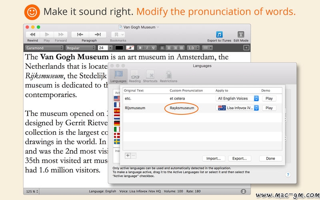Click the Voice: Lisa Infovox status entry
The height and width of the screenshot is (200, 320).
click(x=140, y=192)
